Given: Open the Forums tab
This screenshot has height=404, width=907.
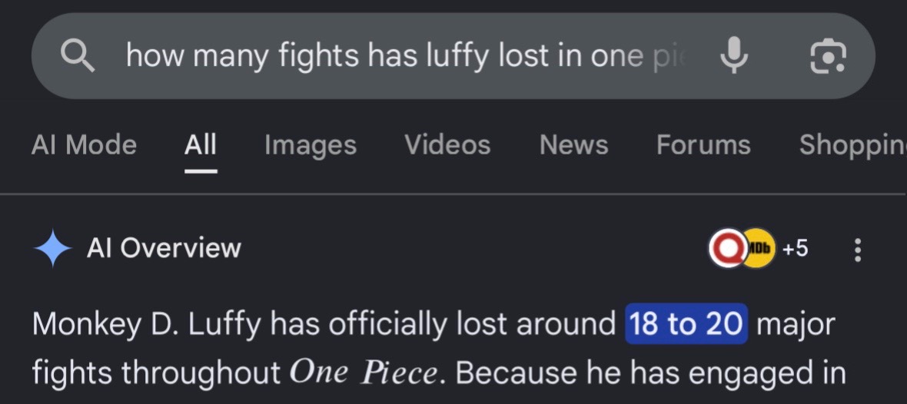Looking at the screenshot, I should pyautogui.click(x=703, y=144).
